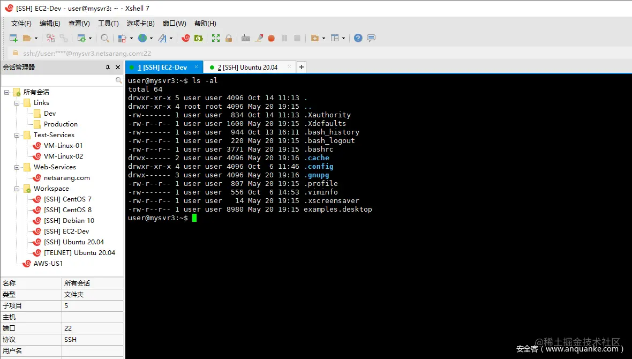Viewport: 632px width, 359px height.
Task: Click the Disconnect chain-link icon
Action: click(64, 39)
